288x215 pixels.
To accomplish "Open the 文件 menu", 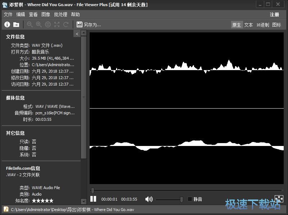I will coord(8,14).
